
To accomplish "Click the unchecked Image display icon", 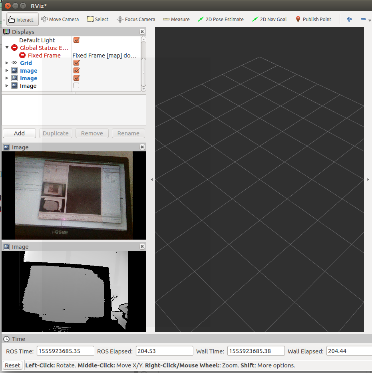I will pyautogui.click(x=14, y=85).
